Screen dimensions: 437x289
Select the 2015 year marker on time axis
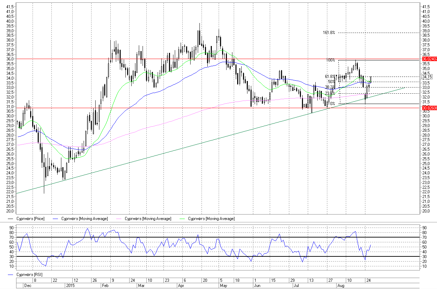[70, 285]
